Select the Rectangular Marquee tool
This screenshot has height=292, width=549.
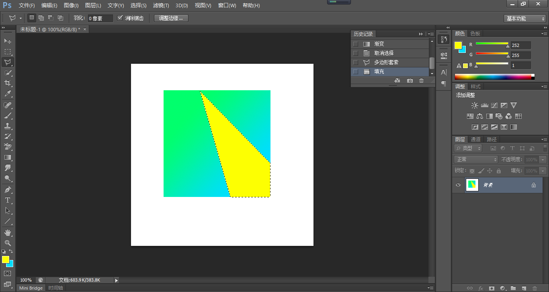pos(8,52)
